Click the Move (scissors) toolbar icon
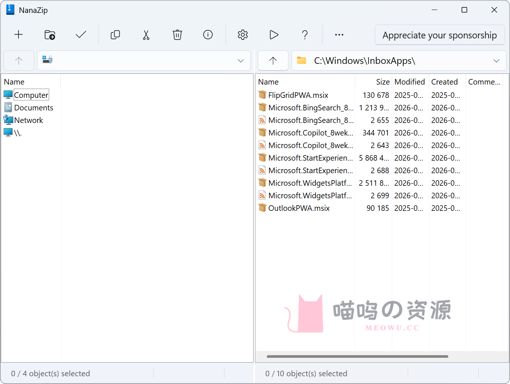Viewport: 510px width, 384px height. [146, 35]
